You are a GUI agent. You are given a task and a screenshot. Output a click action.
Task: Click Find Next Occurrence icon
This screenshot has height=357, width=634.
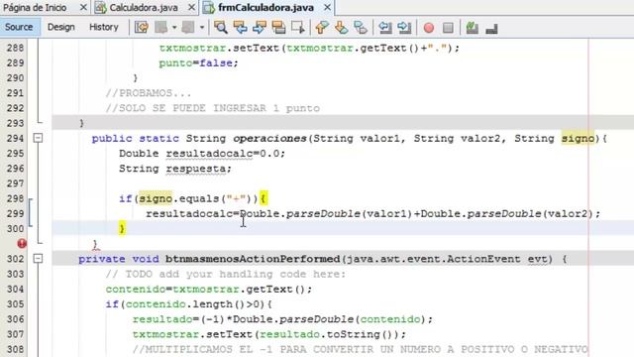[x=260, y=28]
